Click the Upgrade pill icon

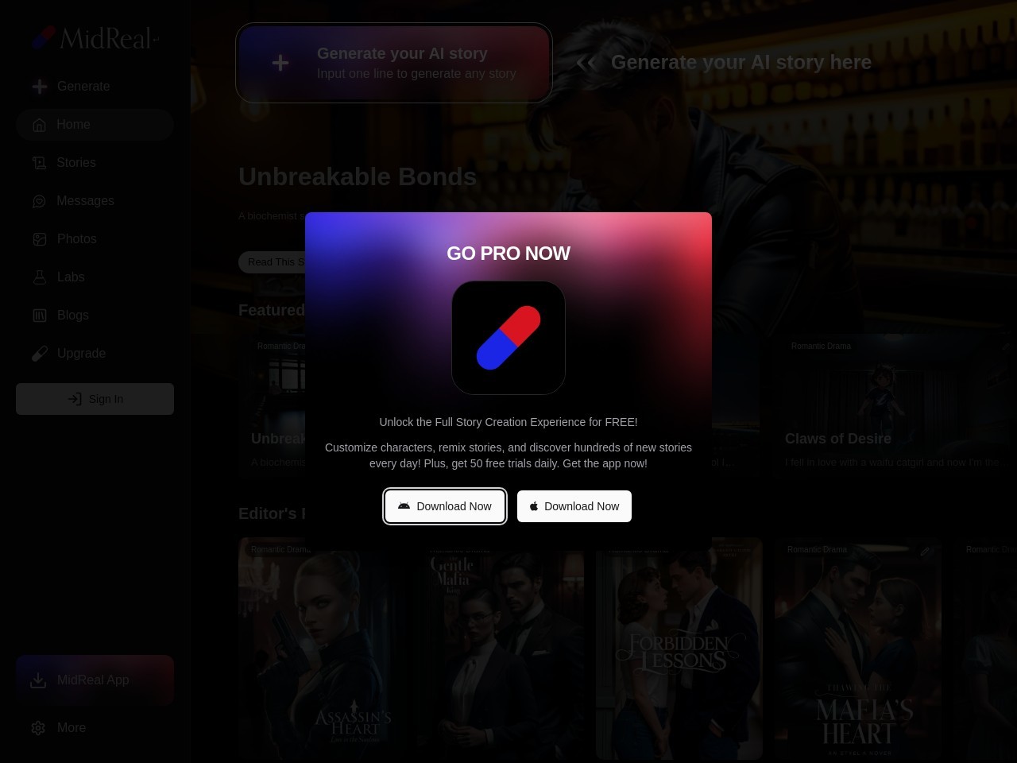[x=39, y=354]
